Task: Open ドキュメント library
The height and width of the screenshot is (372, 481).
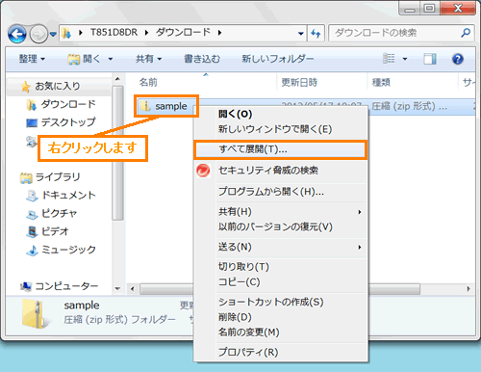Action: pos(68,196)
